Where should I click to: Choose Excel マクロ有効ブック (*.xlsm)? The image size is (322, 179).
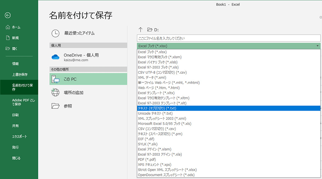[229, 57]
